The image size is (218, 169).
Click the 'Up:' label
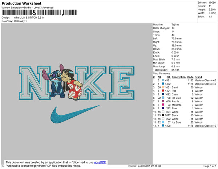coord(155,46)
